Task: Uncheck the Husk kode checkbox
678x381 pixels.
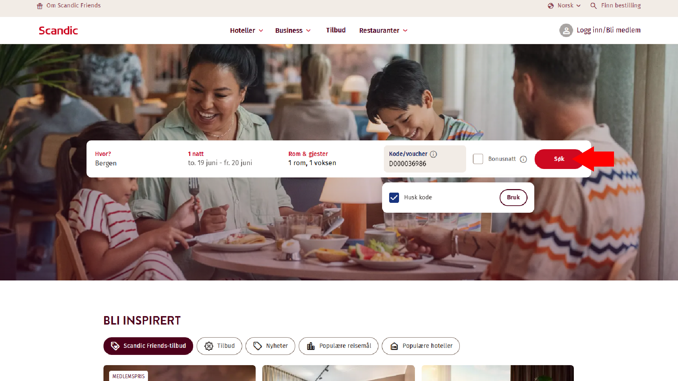Action: tap(394, 198)
